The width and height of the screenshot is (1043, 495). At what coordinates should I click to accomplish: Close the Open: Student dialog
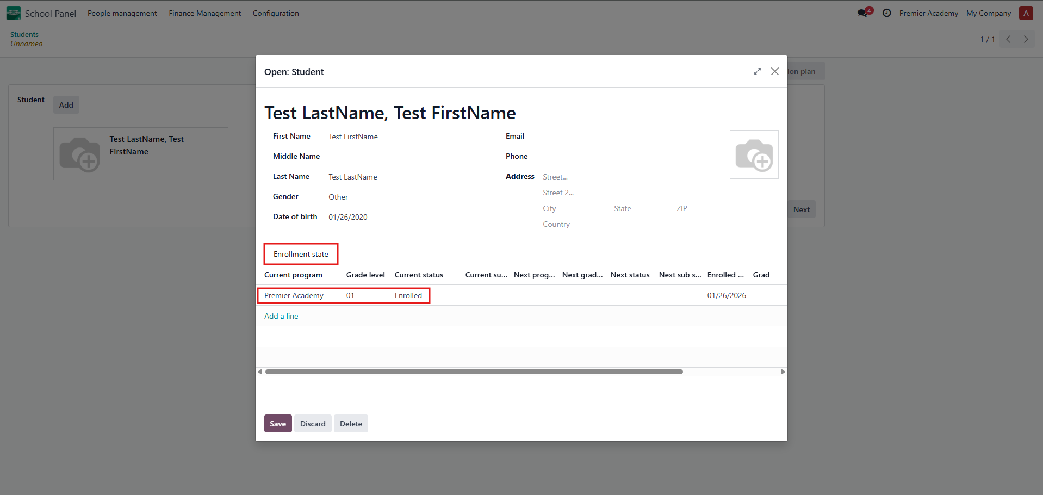point(775,72)
